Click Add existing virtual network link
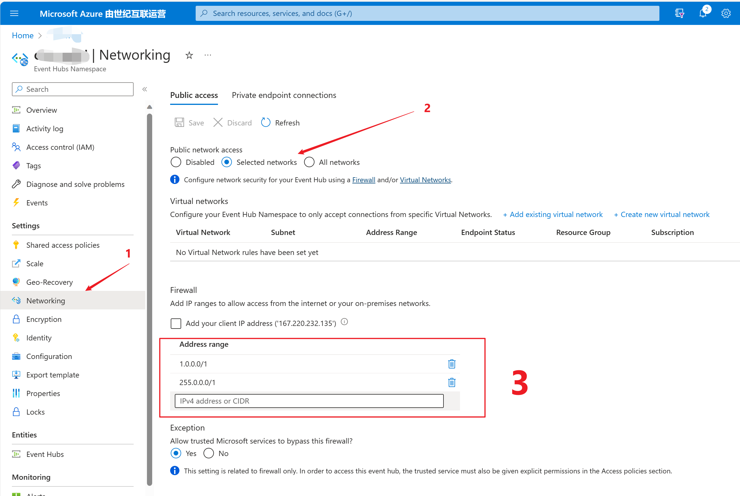Viewport: 740px width, 496px height. [553, 214]
